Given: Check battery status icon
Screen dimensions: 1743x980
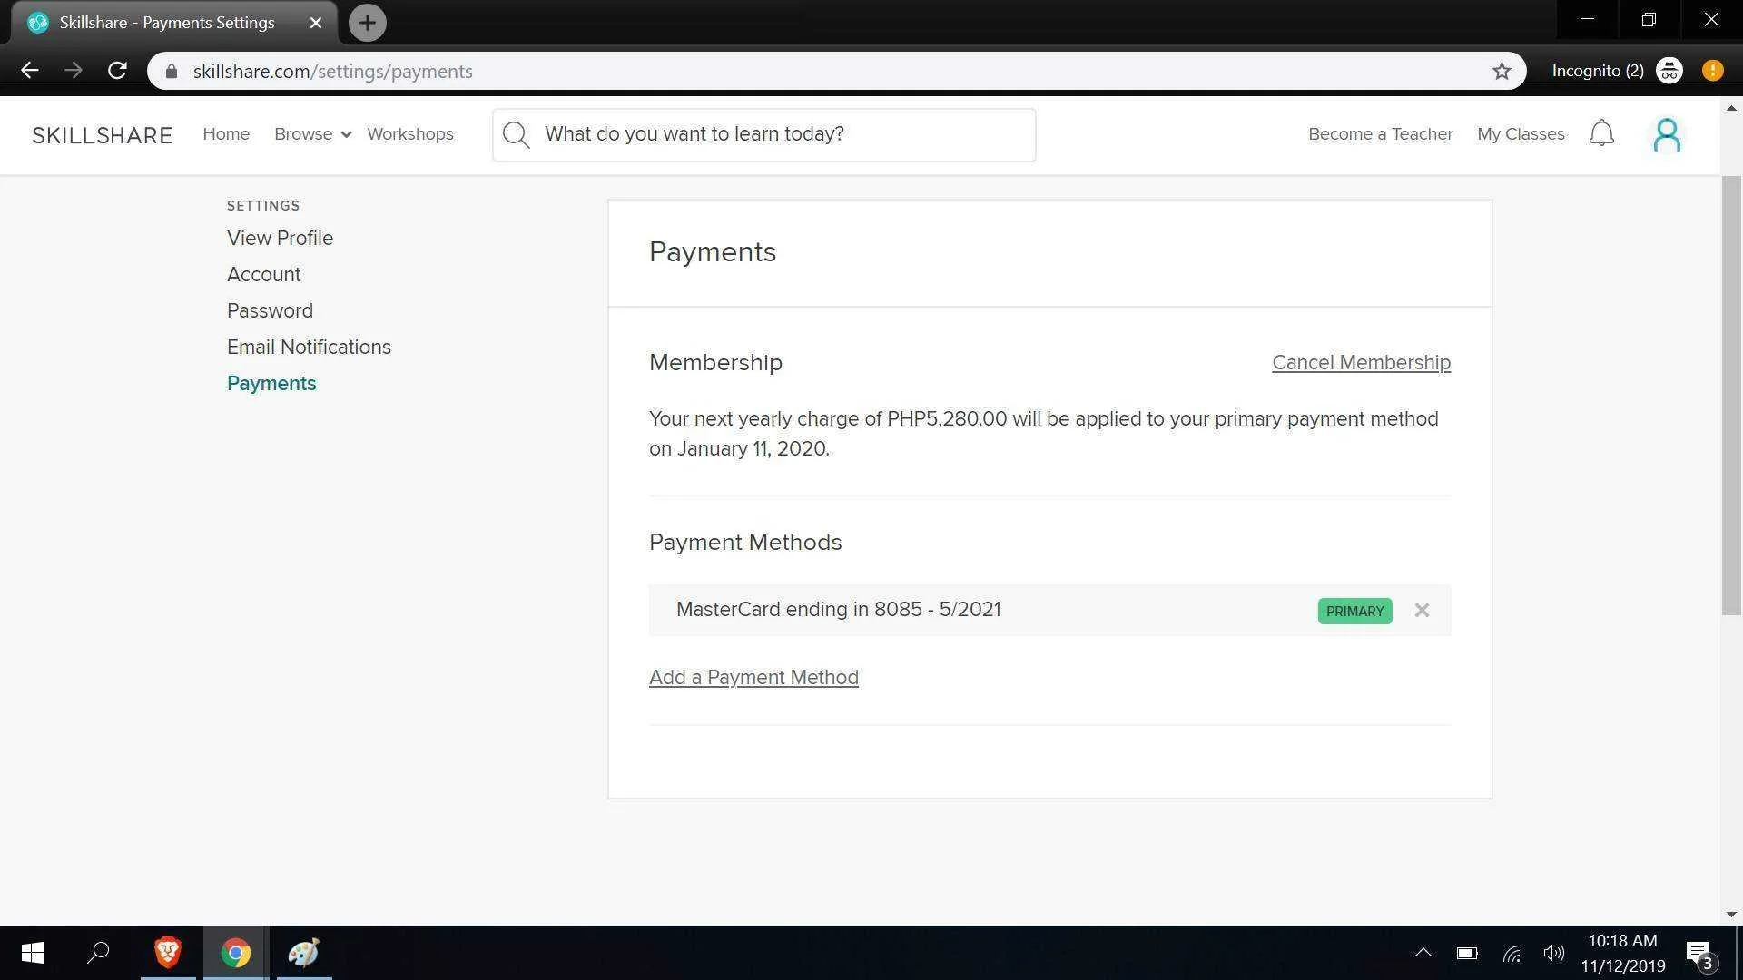Looking at the screenshot, I should tap(1466, 953).
